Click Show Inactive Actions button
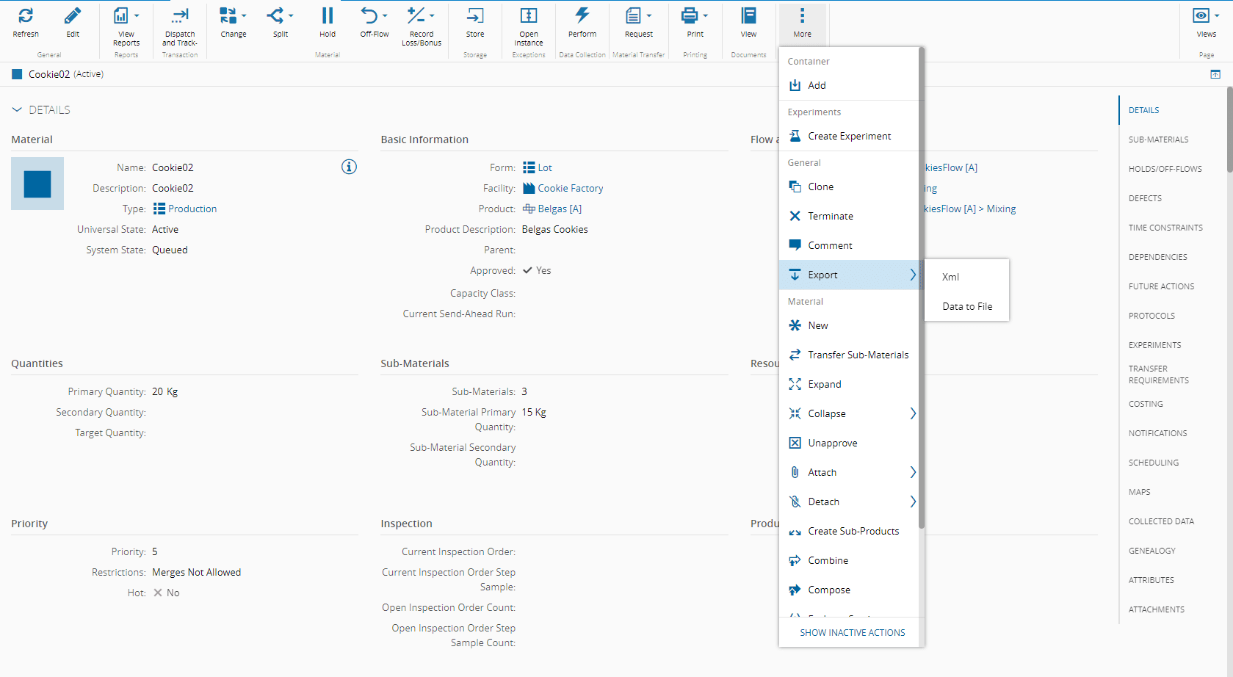Viewport: 1233px width, 677px height. 852,632
